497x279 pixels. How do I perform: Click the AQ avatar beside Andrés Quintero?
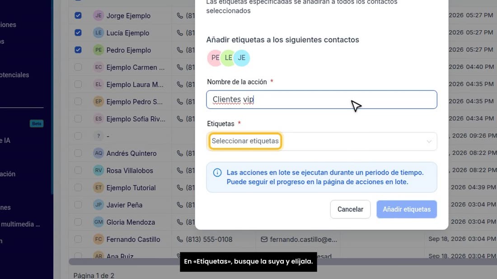pyautogui.click(x=98, y=153)
